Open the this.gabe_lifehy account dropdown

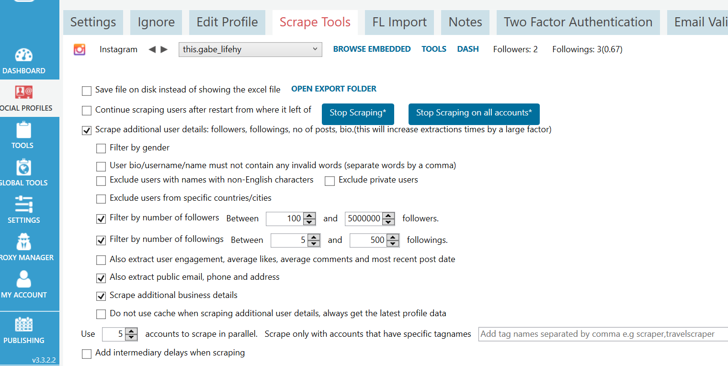[250, 49]
